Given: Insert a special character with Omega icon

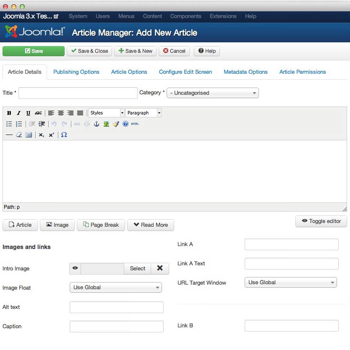Looking at the screenshot, I should [x=64, y=135].
